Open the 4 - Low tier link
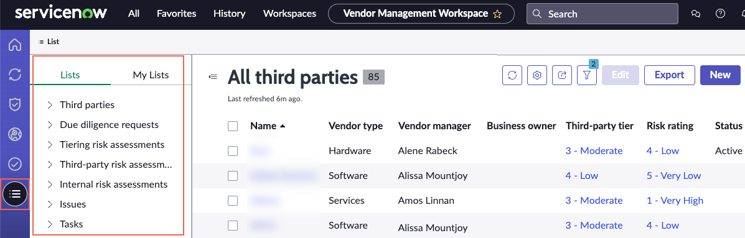Screen dimensions: 745x238 click(581, 176)
